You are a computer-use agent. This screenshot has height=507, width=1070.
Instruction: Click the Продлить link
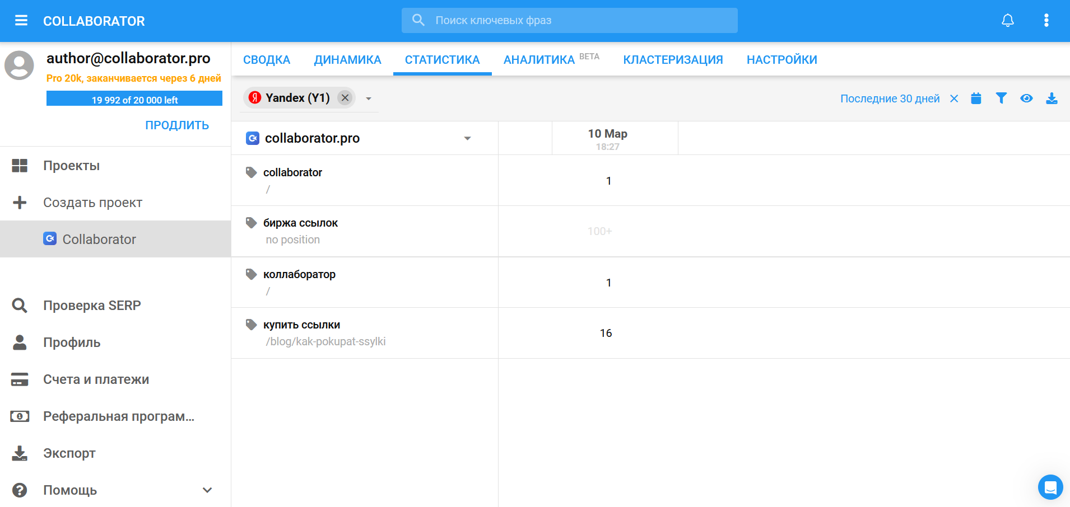tap(177, 125)
